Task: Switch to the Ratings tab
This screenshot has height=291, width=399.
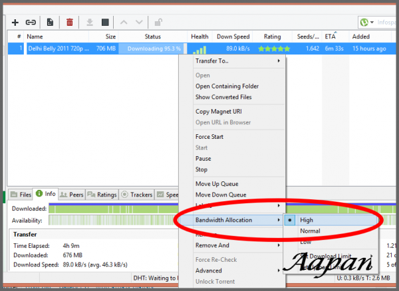Action: [x=102, y=195]
